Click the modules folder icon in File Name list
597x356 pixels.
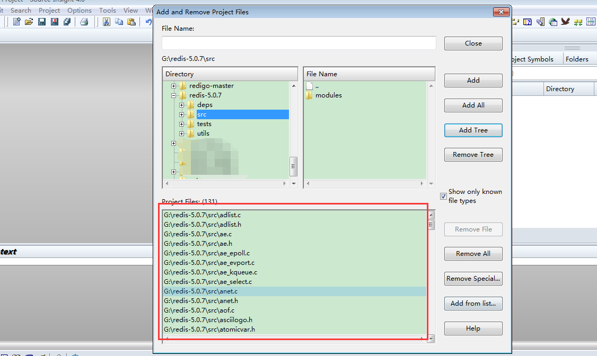(x=309, y=95)
